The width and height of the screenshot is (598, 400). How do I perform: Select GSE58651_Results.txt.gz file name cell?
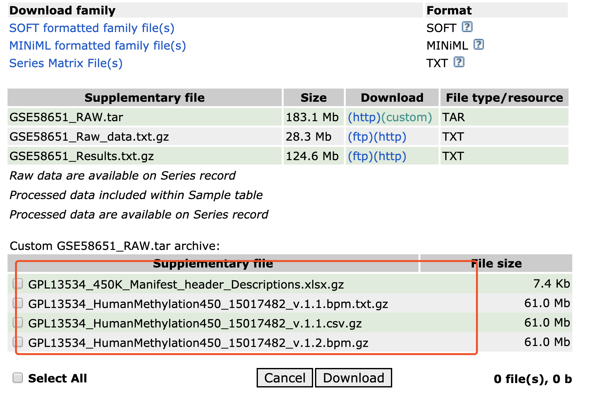[x=145, y=156]
